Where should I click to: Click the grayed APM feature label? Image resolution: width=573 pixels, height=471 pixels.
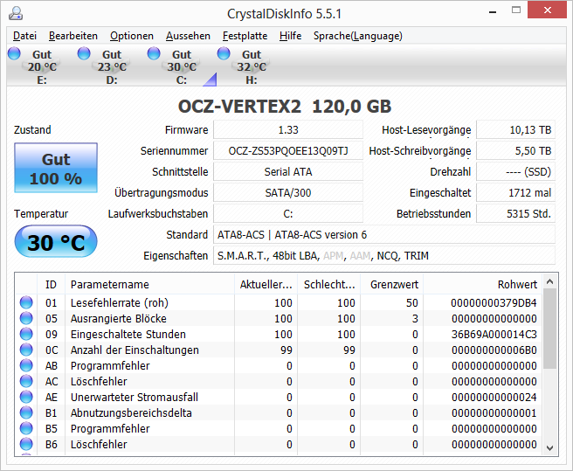point(334,256)
